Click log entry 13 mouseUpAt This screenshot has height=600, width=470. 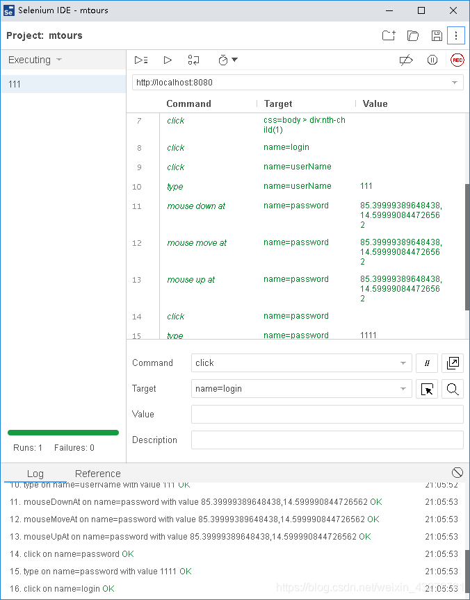point(191,537)
